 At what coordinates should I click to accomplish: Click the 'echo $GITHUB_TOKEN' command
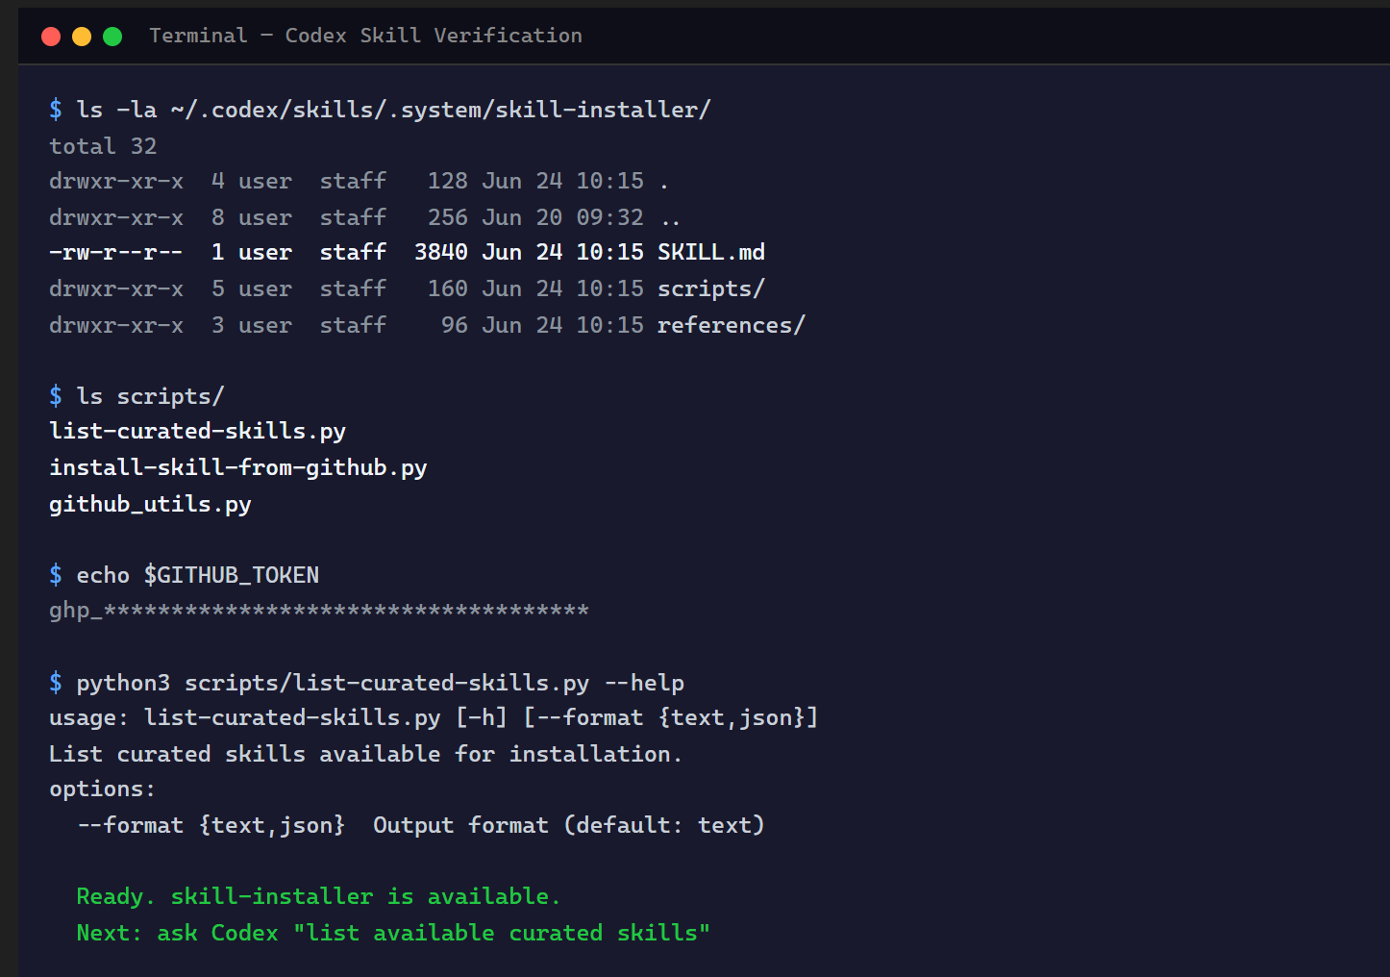tap(197, 575)
